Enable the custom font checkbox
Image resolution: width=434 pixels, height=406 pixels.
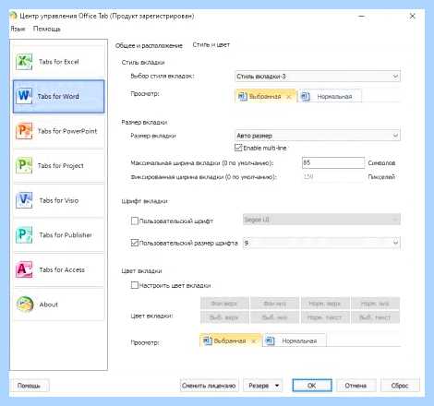[x=135, y=221]
